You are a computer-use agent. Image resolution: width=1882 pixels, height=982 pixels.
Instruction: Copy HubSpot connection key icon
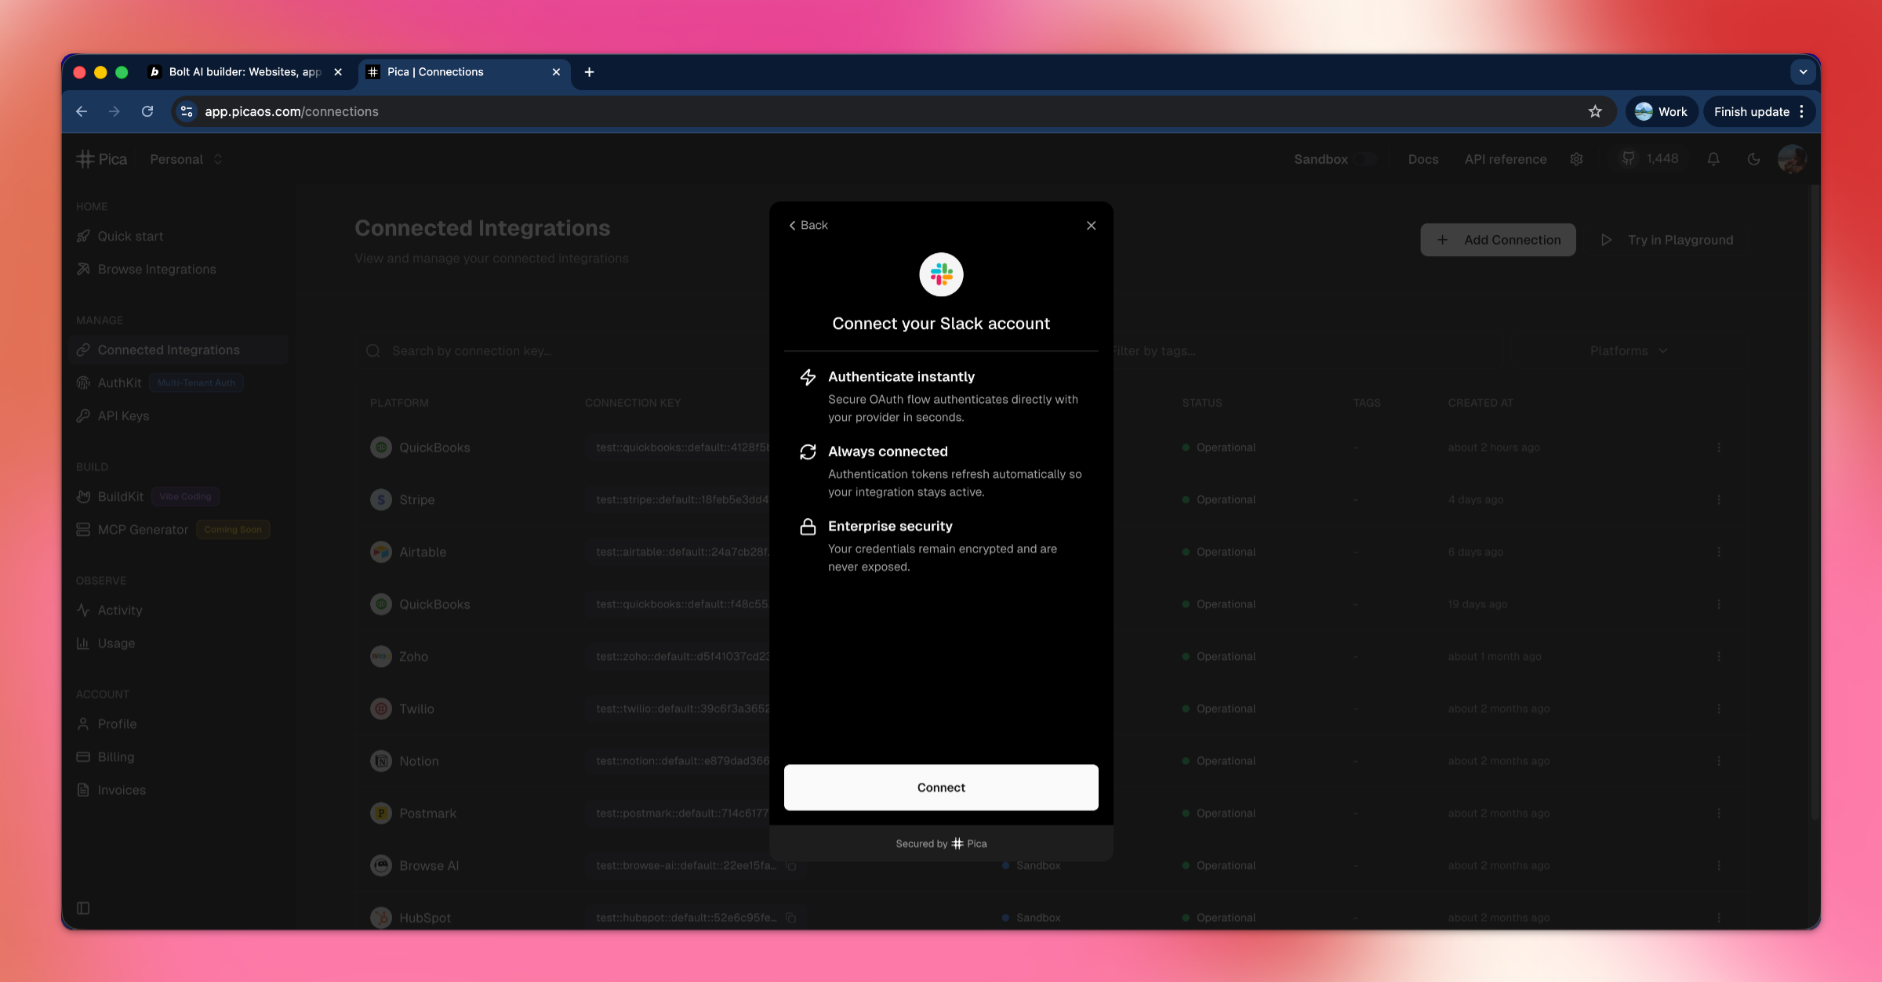(791, 918)
